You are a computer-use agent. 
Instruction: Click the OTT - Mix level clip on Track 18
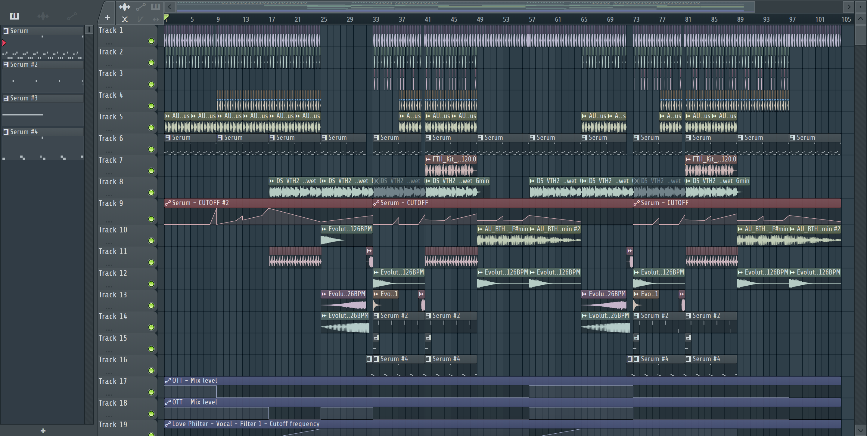(502, 409)
